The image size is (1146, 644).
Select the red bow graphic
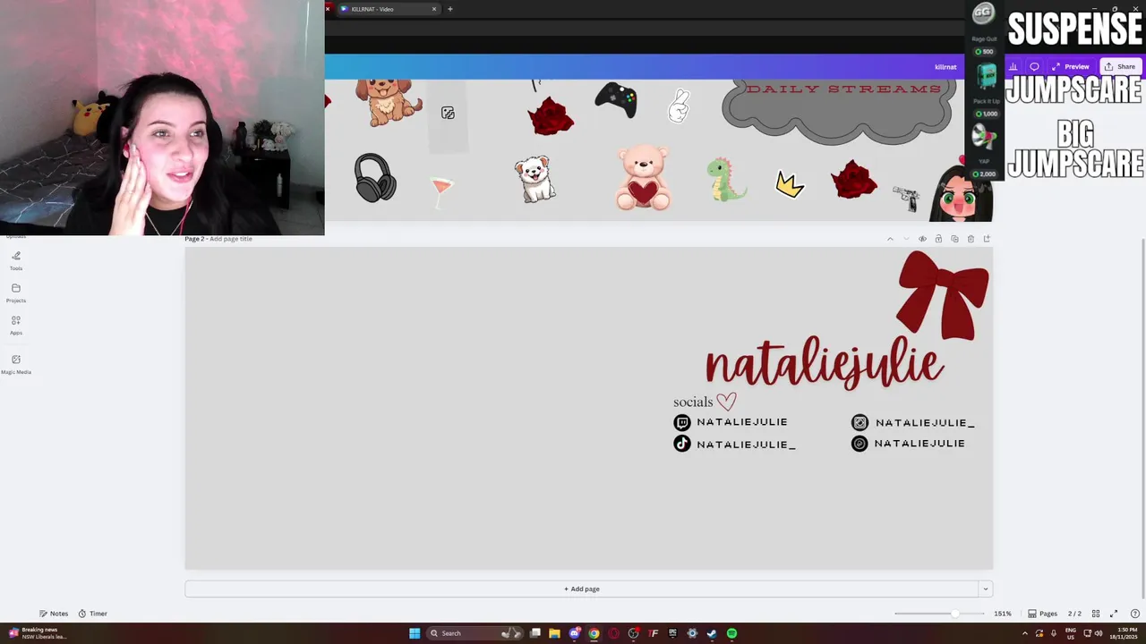[x=943, y=295]
